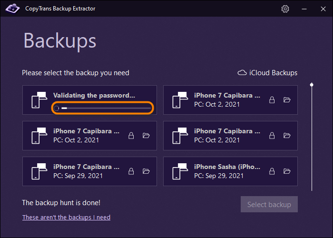Select 'PC: Sep 29, 2021' under iPhone 7 Capibara

78,176
